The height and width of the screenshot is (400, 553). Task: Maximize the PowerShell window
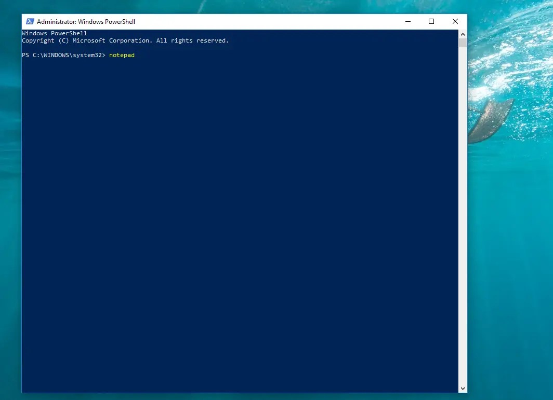pyautogui.click(x=431, y=21)
